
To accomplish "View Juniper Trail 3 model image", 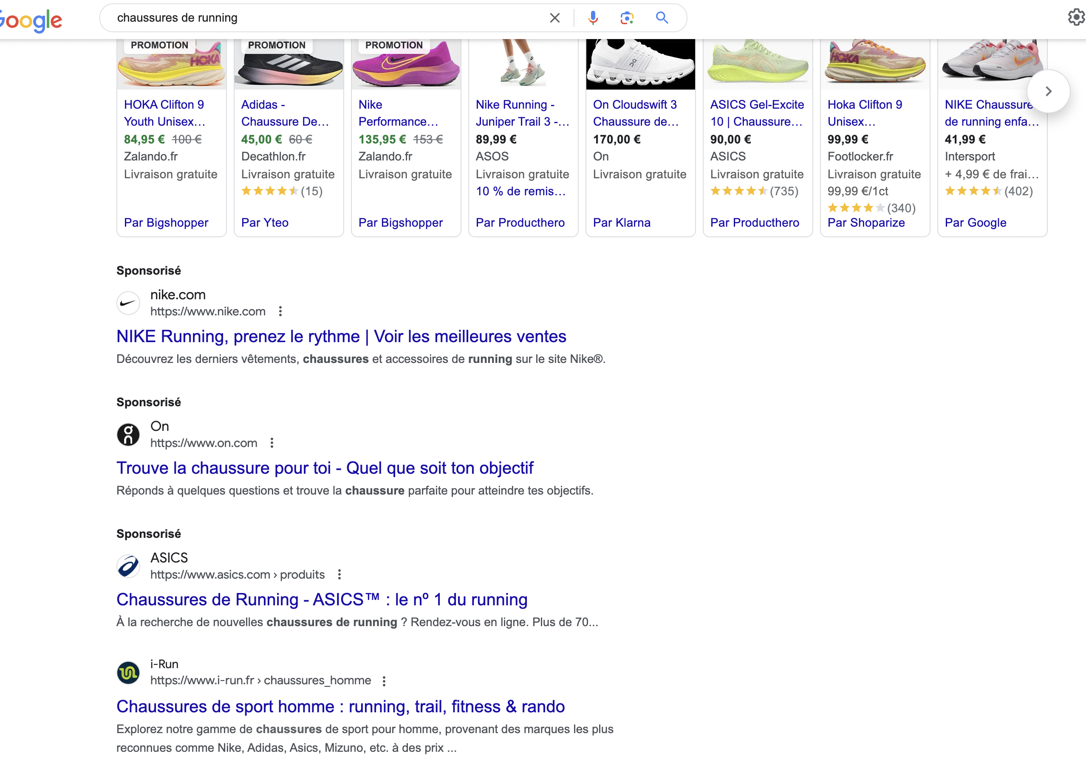I will 523,64.
